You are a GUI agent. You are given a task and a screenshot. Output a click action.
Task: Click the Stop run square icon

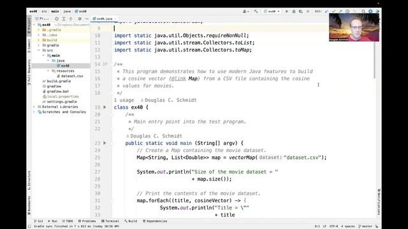tap(308, 11)
